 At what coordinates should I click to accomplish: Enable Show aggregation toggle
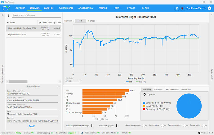coord(145,125)
